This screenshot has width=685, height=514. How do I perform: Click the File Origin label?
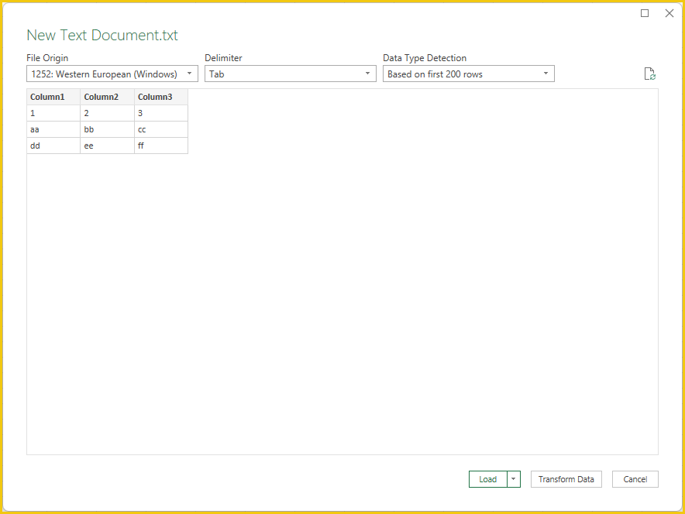click(x=47, y=58)
